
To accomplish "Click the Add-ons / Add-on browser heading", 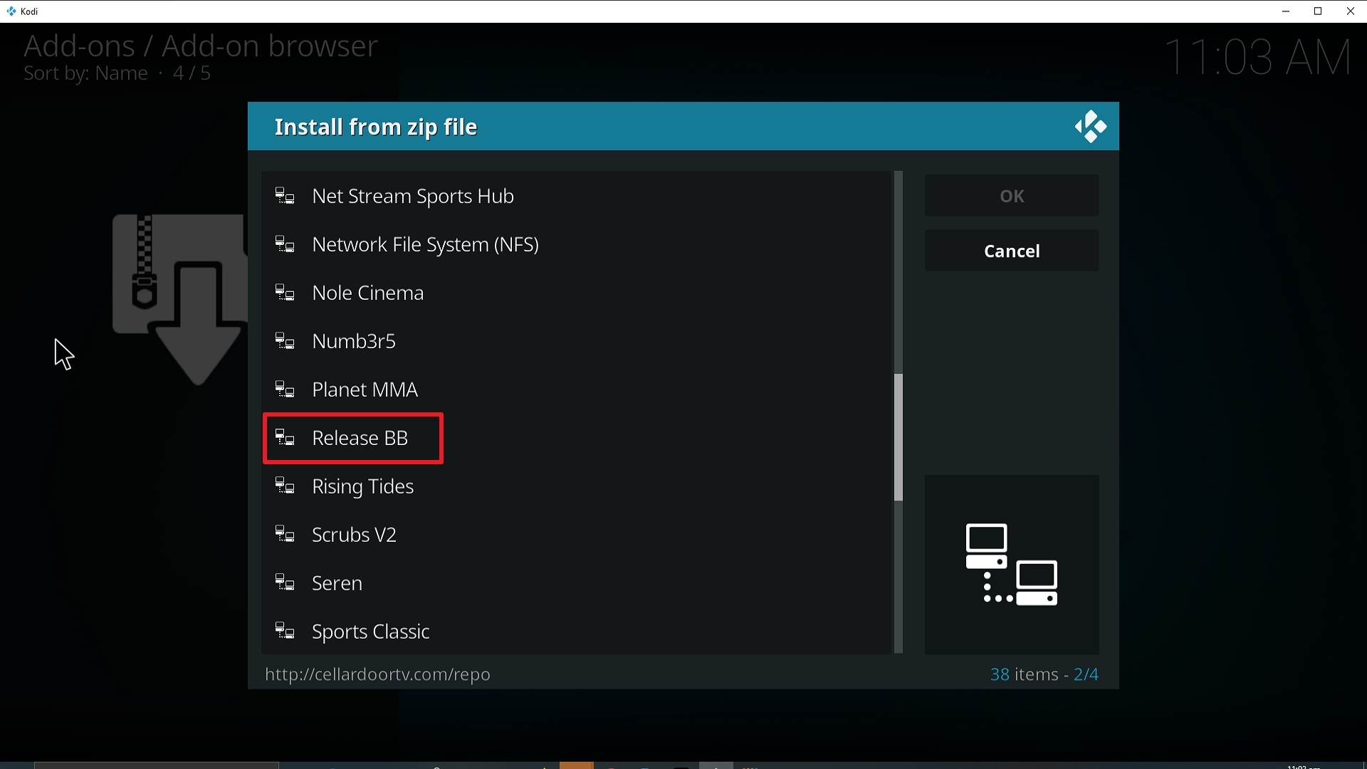I will (x=201, y=46).
